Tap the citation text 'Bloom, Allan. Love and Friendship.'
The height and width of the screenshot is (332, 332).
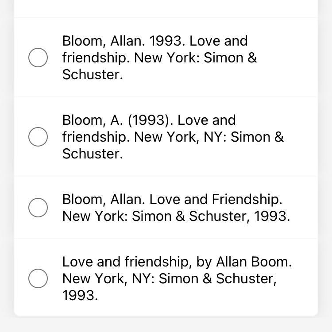pos(172,200)
